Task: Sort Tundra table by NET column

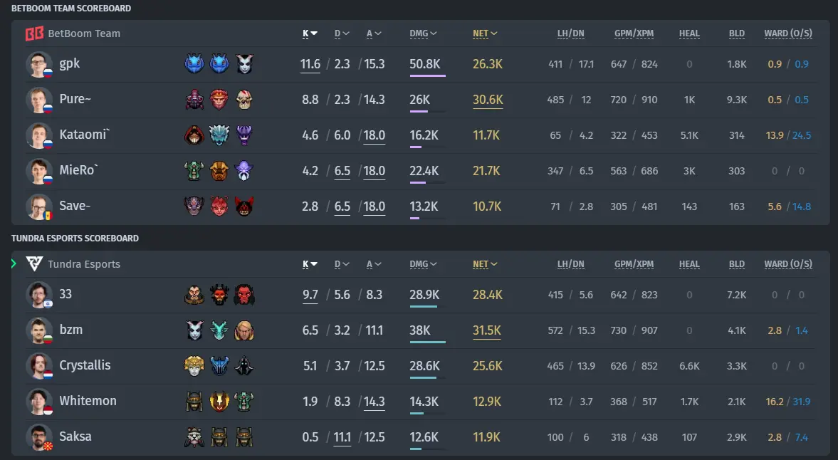Action: tap(485, 264)
